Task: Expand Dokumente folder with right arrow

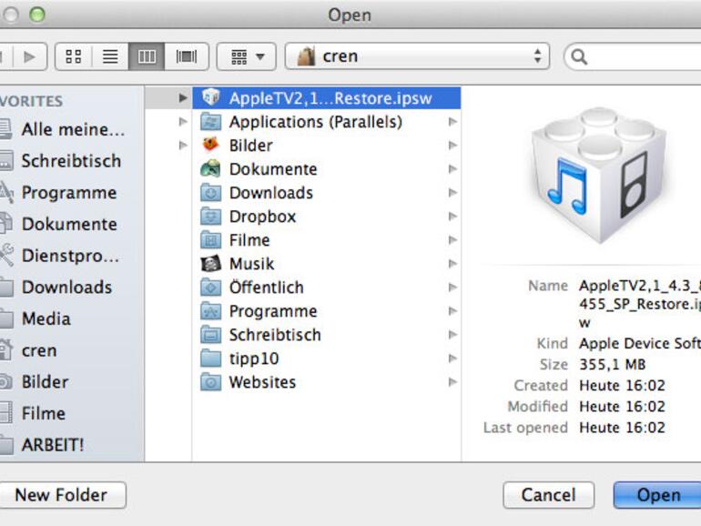Action: (452, 169)
